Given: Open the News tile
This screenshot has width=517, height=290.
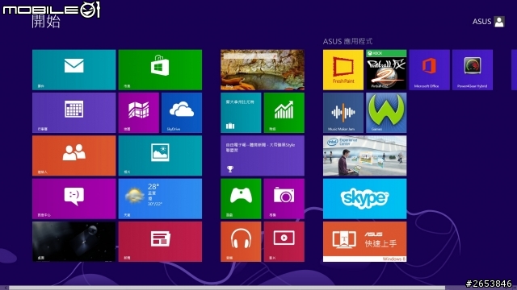Looking at the screenshot, I should [x=160, y=242].
